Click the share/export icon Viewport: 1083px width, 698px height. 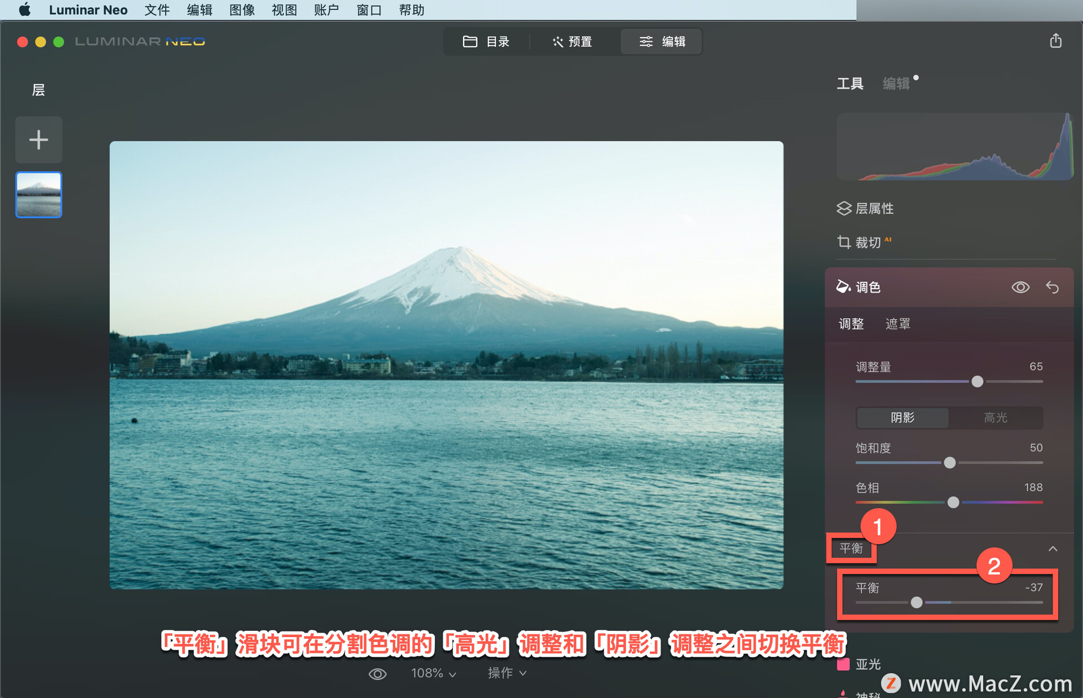coord(1056,41)
